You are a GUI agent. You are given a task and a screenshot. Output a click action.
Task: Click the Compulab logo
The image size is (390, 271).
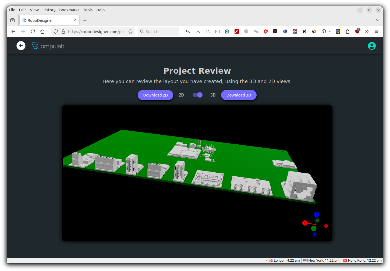(48, 46)
